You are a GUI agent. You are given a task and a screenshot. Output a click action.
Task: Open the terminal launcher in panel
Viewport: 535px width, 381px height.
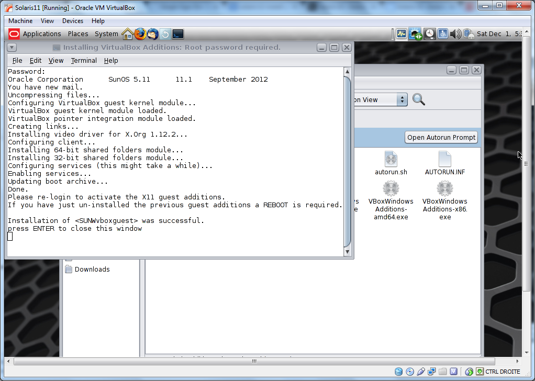pyautogui.click(x=178, y=34)
